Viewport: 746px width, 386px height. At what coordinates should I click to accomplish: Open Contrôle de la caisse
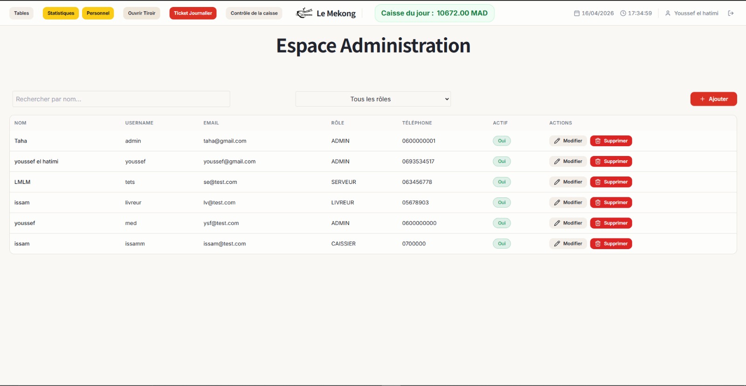[254, 13]
